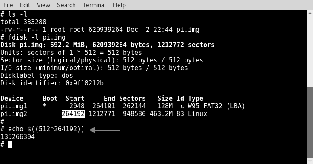Open the Search menu

coord(66,5)
